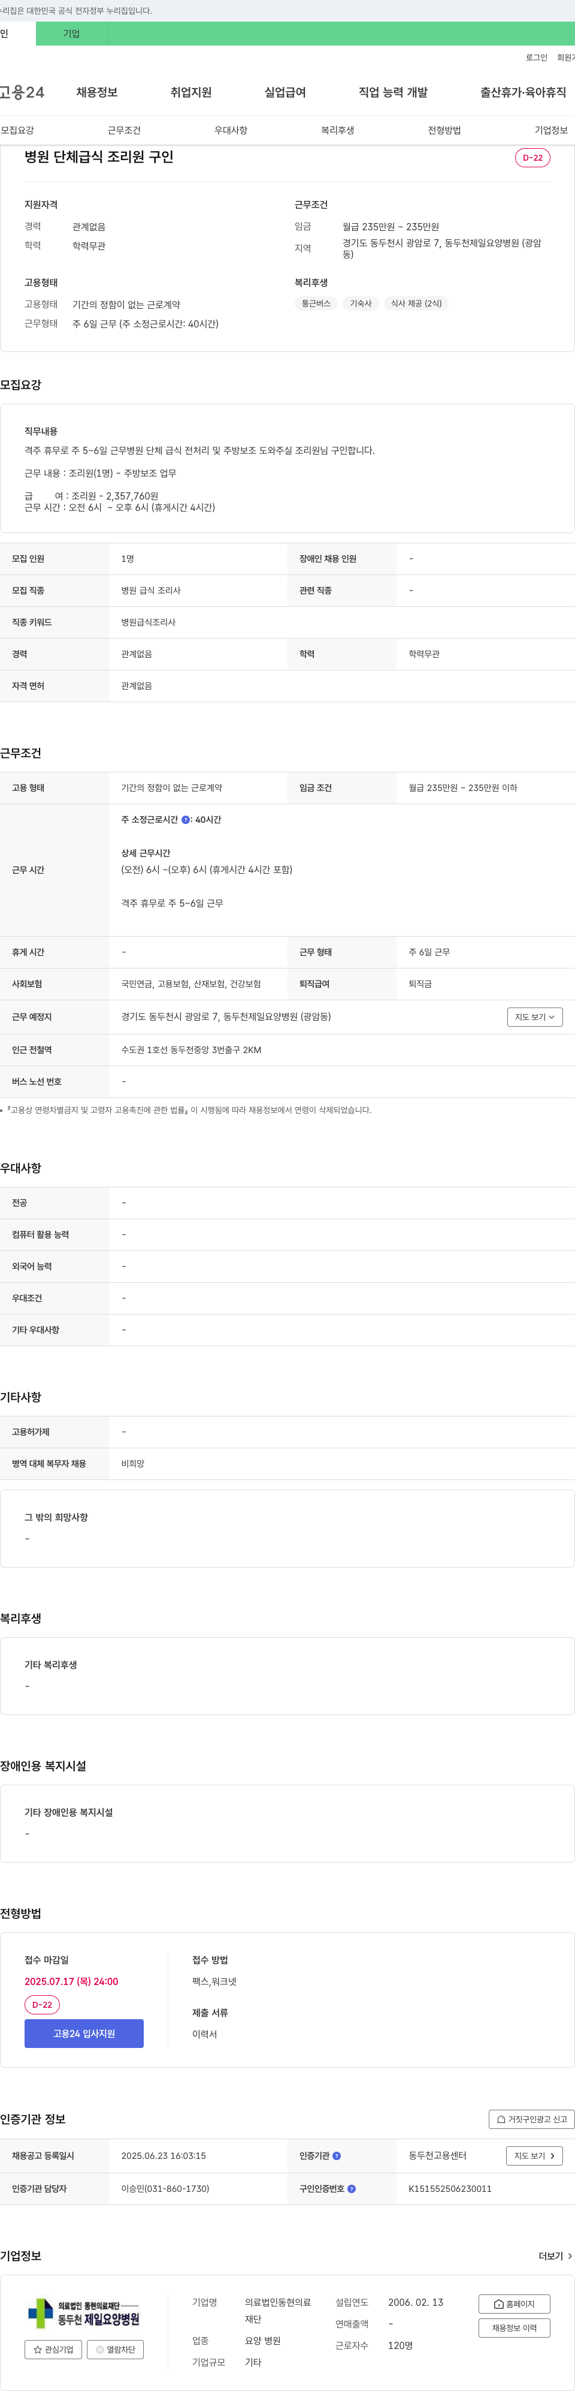This screenshot has height=2391, width=575.
Task: Open the 출산휴가·육아휴직 menu
Action: click(x=523, y=92)
